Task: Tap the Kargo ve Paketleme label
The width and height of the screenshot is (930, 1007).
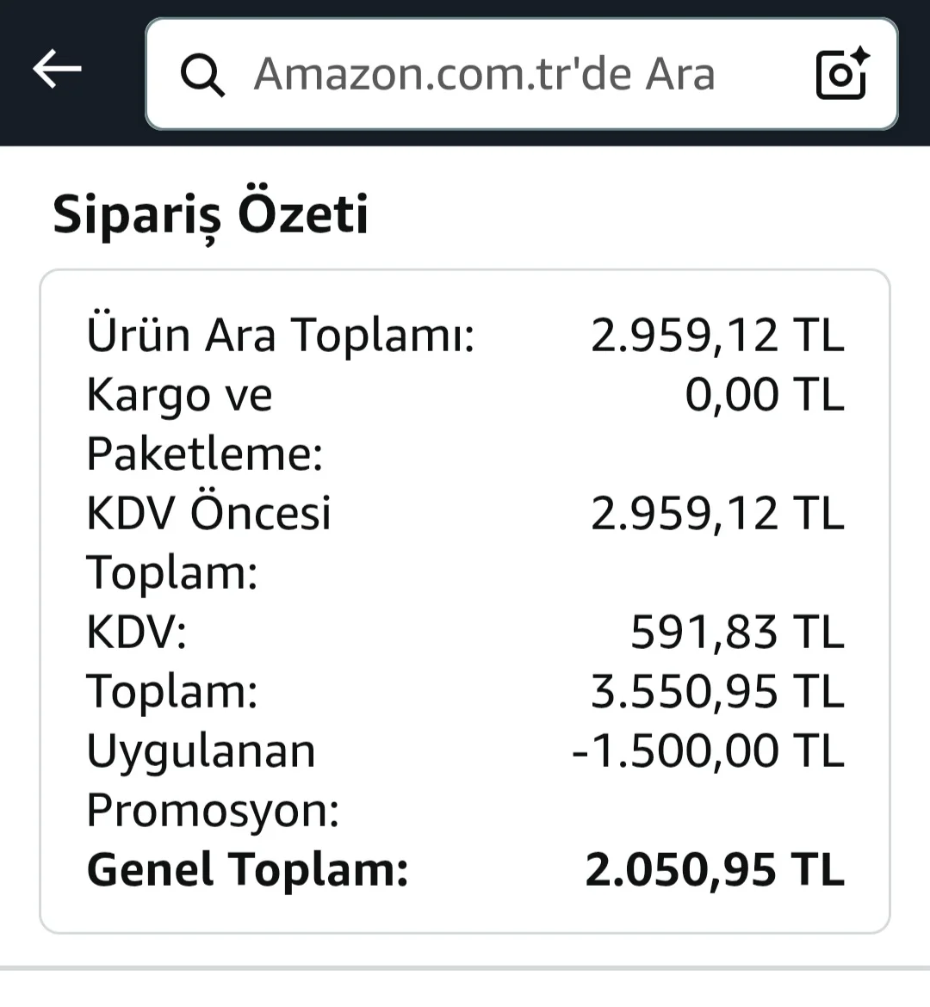Action: tap(204, 423)
